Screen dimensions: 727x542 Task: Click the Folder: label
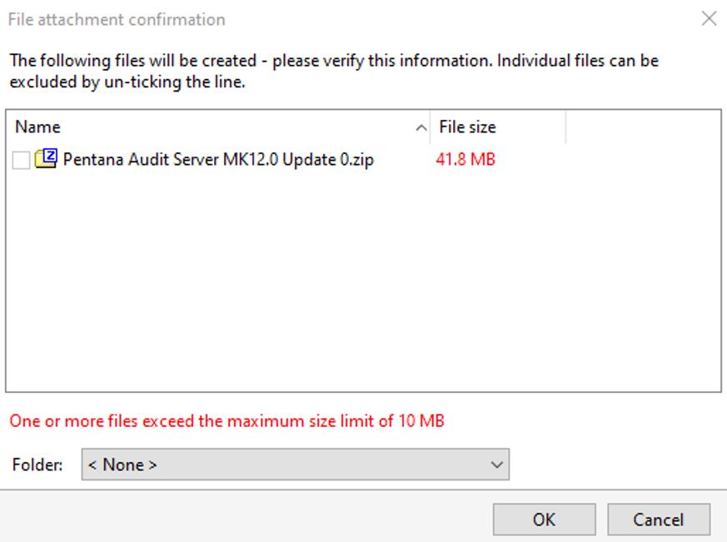(37, 465)
